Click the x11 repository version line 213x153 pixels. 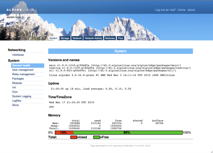(113, 71)
